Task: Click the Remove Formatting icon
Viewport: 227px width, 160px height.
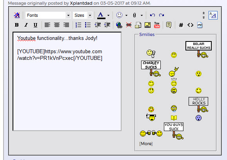Action: pyautogui.click(x=17, y=15)
